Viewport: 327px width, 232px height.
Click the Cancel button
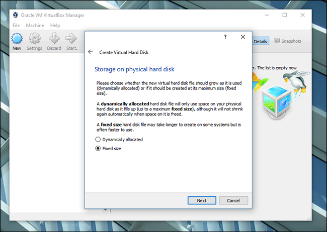(x=233, y=200)
